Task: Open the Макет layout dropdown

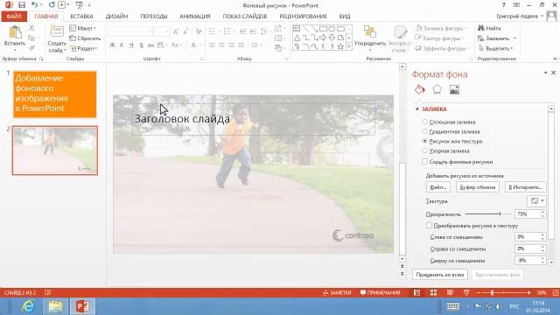Action: coord(83,28)
